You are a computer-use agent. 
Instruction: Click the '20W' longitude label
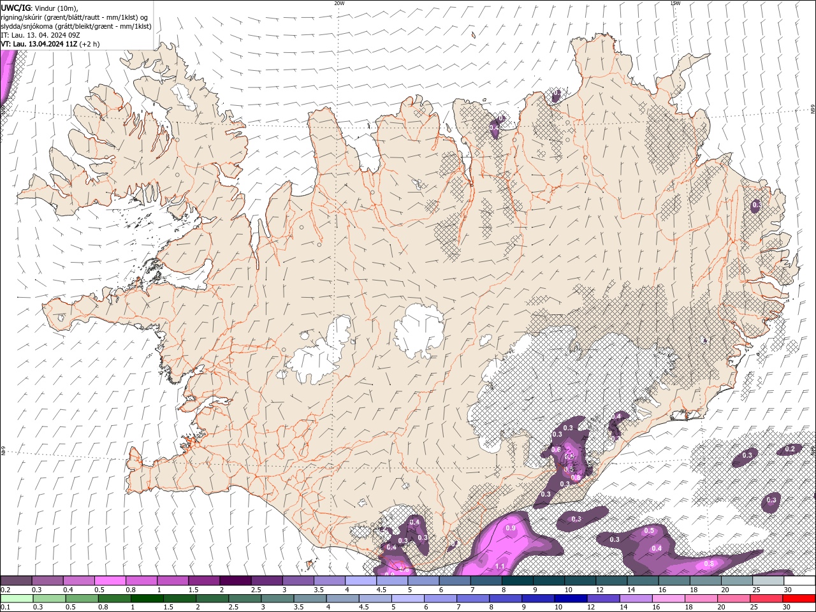click(x=340, y=3)
